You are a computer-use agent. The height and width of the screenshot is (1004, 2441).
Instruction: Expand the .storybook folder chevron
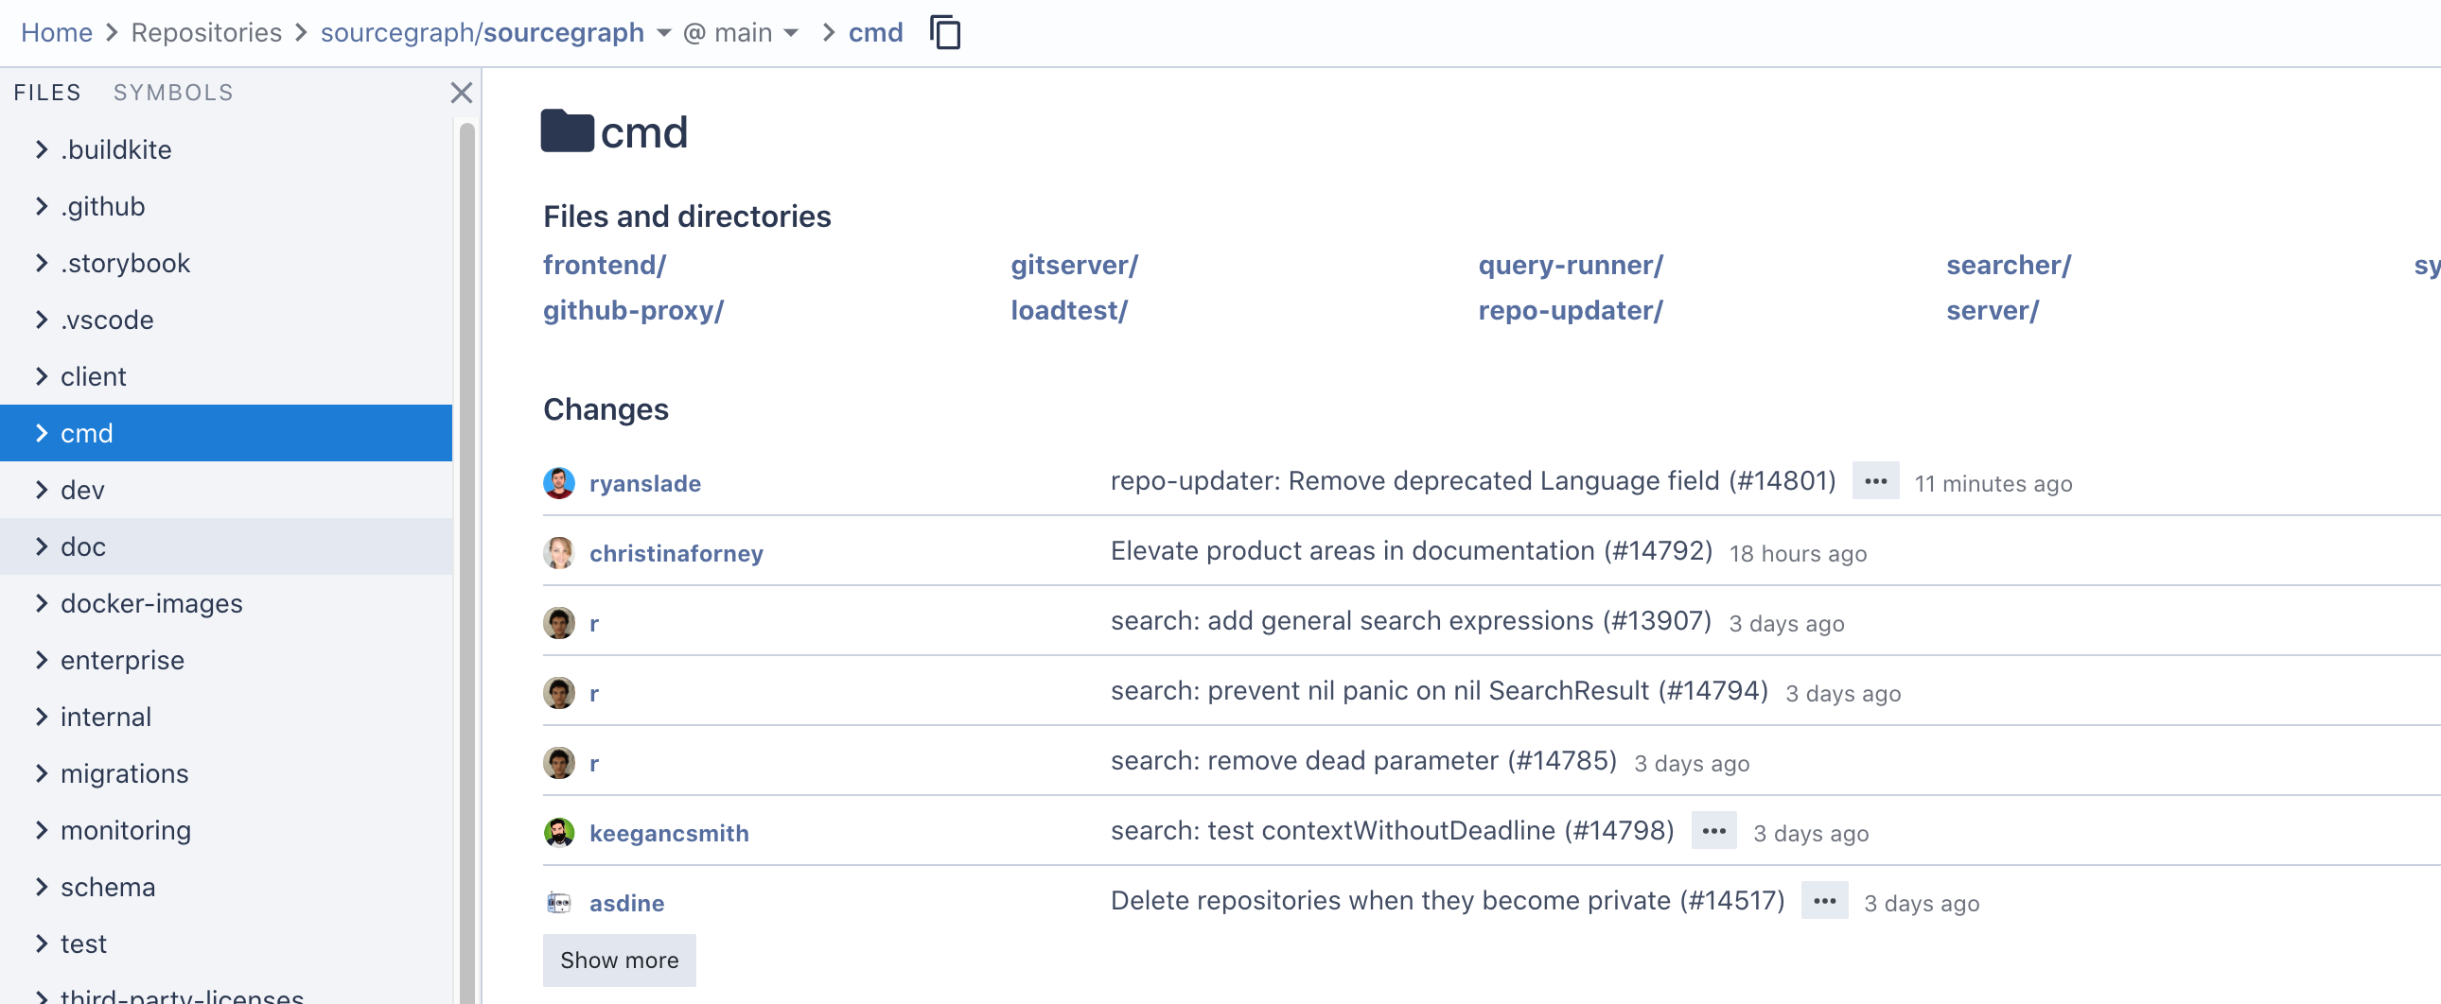41,264
